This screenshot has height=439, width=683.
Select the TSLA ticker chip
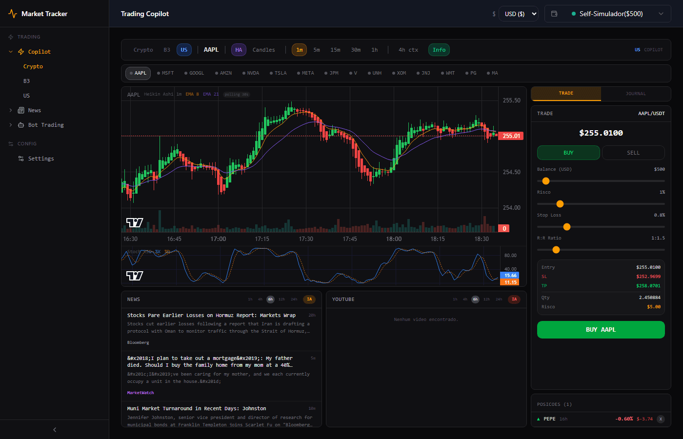[x=278, y=73]
